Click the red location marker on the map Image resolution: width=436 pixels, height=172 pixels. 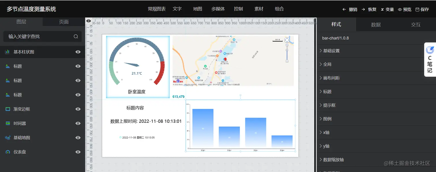(225, 59)
